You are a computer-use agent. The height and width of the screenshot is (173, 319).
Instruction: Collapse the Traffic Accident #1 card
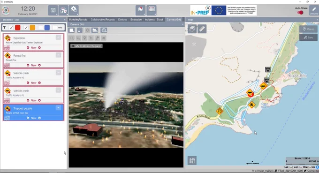coord(58,90)
